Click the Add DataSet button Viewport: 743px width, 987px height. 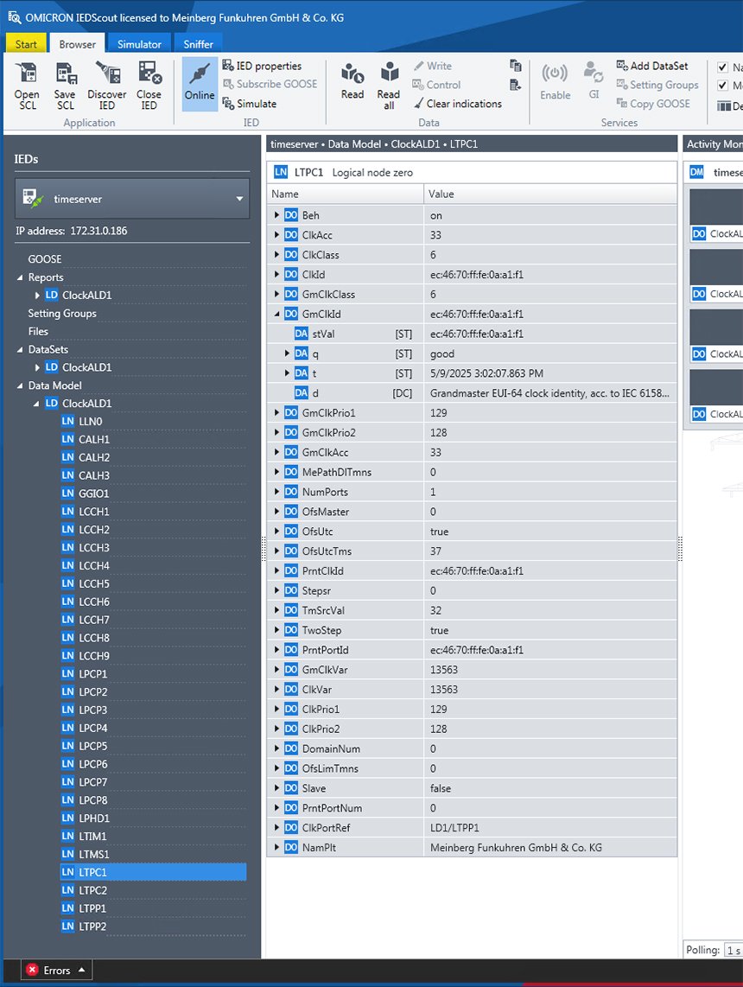pyautogui.click(x=652, y=66)
